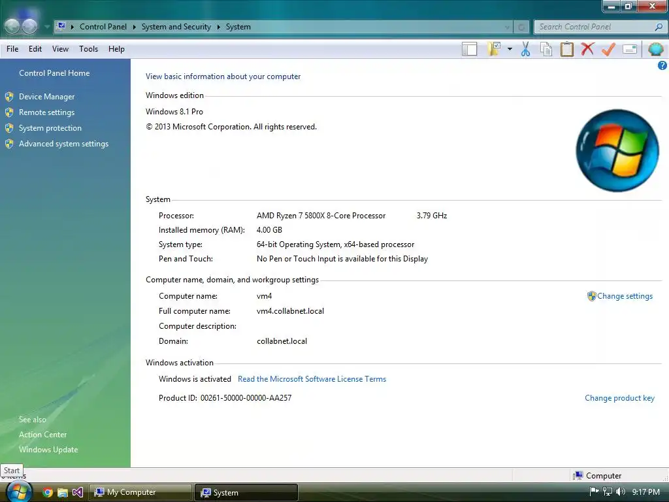669x502 pixels.
Task: Select the Product ID 00261-50000-00000-AA257 text
Action: (246, 398)
